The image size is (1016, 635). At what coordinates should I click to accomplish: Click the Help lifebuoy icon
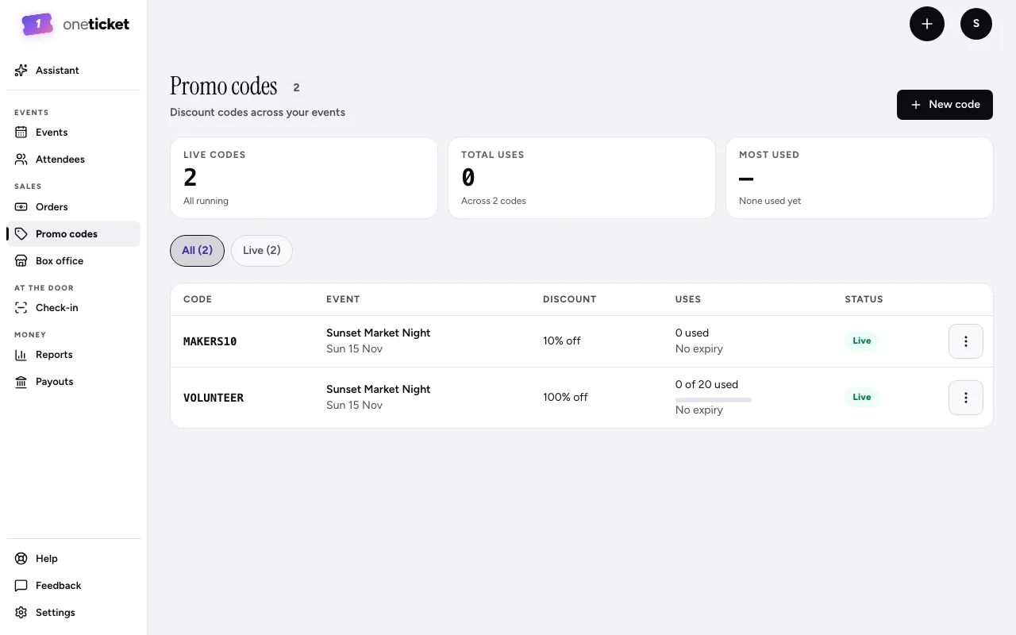(21, 559)
